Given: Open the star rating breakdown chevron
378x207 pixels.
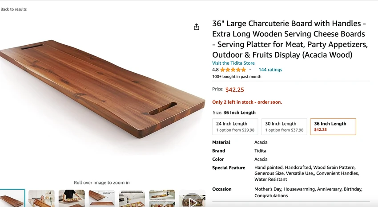Looking at the screenshot, I should pos(250,70).
